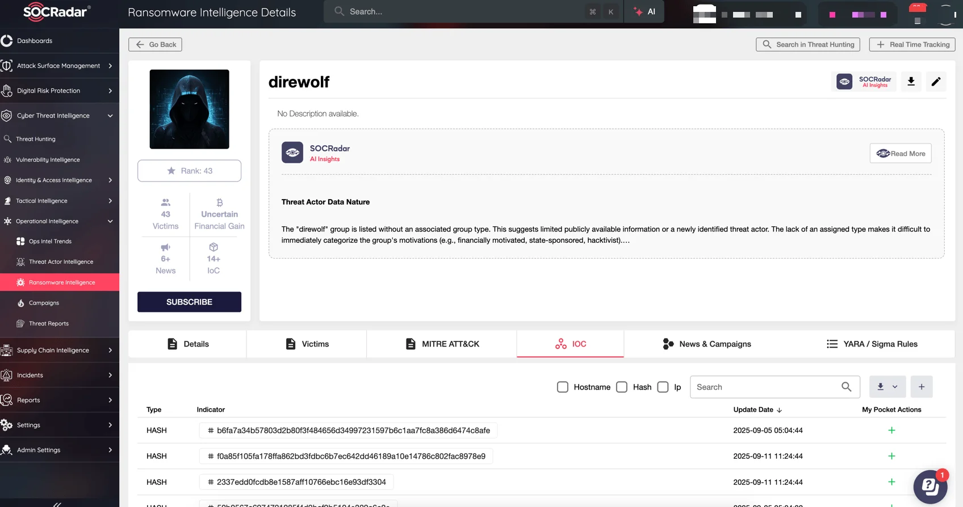963x507 pixels.
Task: Click Search in Threat Hunting button
Action: point(808,45)
